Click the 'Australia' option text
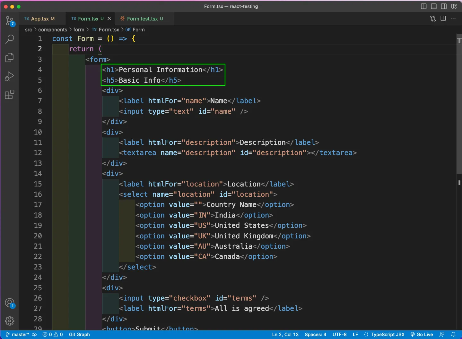 coord(233,246)
